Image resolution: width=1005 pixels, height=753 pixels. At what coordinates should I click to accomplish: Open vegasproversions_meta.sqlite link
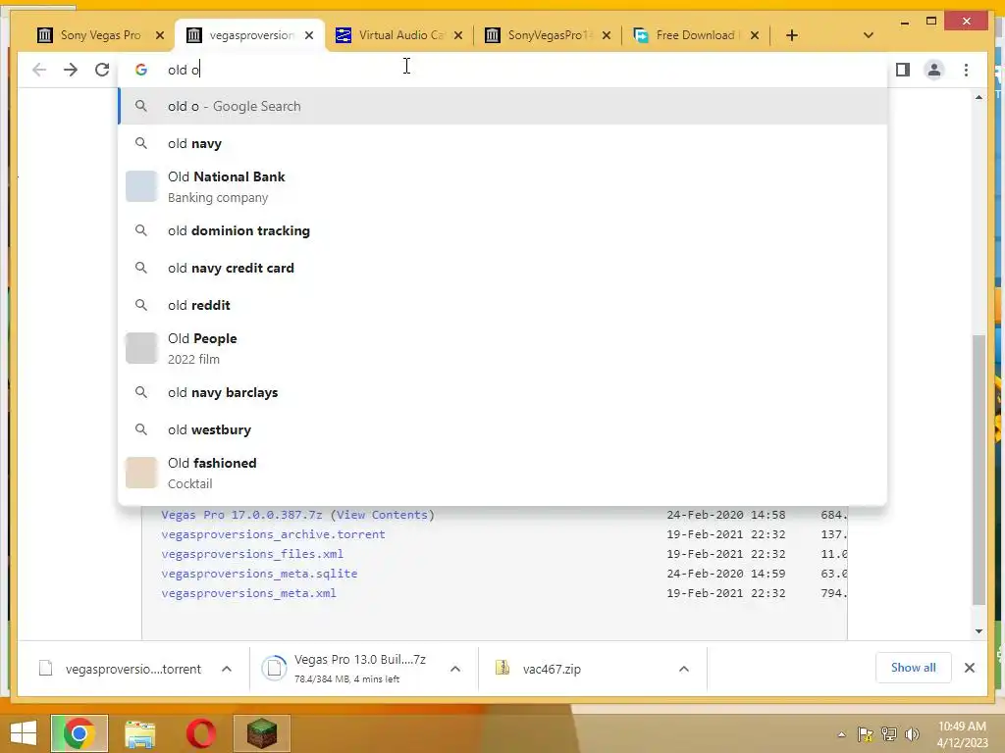click(x=259, y=574)
